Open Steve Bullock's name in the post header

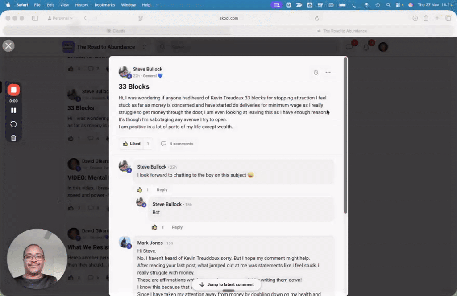coord(147,69)
